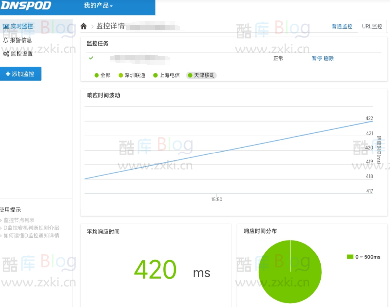The image size is (390, 307).
Task: Click the plus icon on 添加监控
Action: pyautogui.click(x=8, y=74)
